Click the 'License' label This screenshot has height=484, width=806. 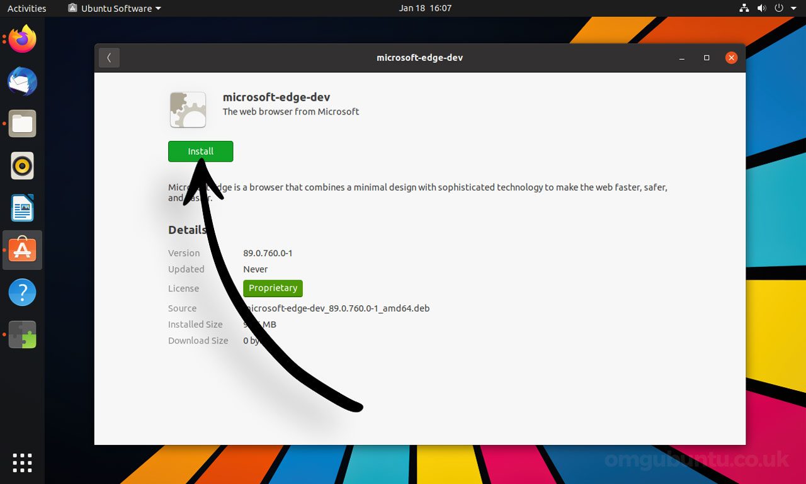[183, 288]
